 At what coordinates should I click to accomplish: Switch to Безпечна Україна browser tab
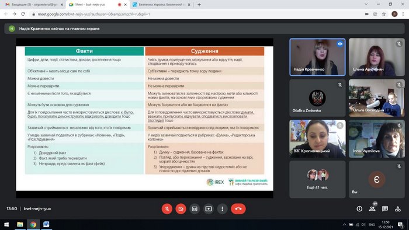pos(162,5)
